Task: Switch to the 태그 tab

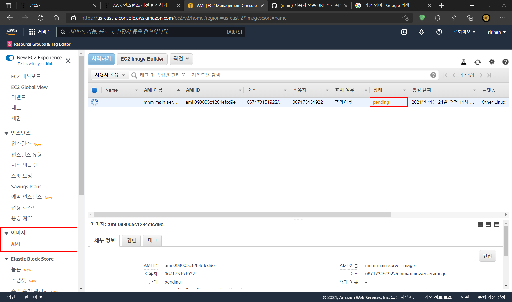Action: coord(152,240)
